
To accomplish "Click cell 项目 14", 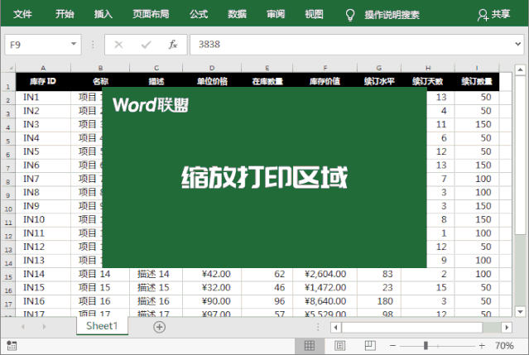I will pyautogui.click(x=100, y=274).
